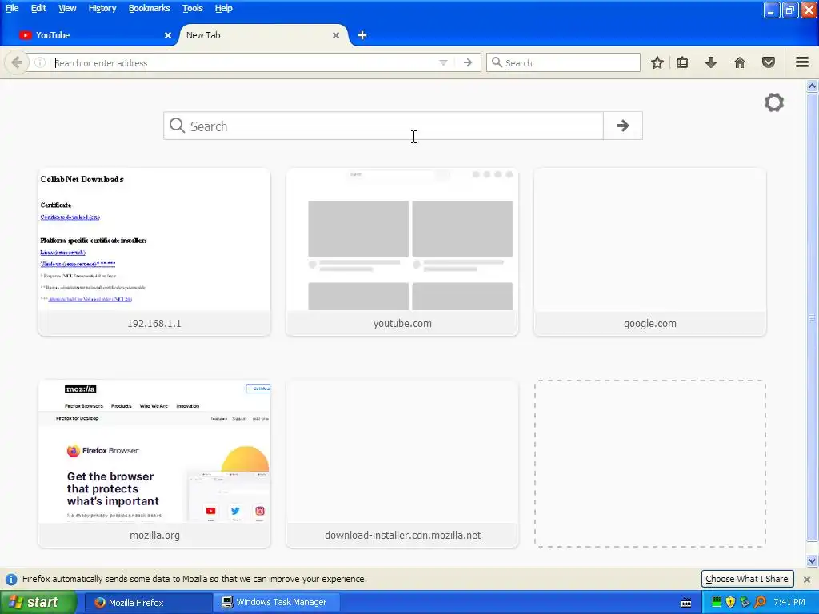Screen dimensions: 819x614
Task: Open the Edit menu
Action: click(x=38, y=8)
